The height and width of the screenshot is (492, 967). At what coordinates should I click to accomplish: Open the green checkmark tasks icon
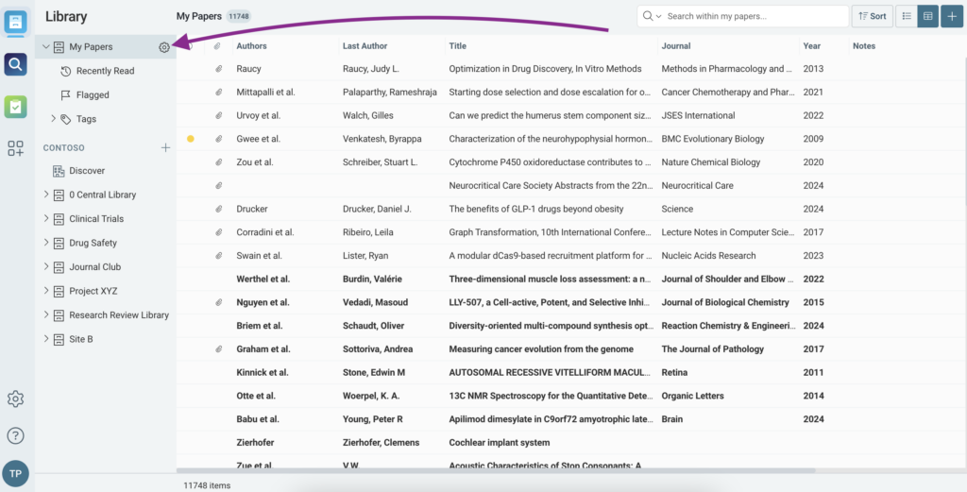coord(15,107)
